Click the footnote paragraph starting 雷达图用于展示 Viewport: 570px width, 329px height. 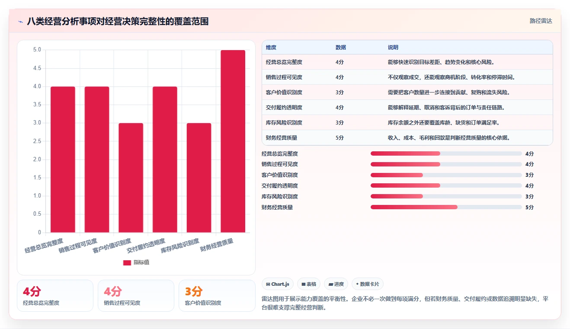click(x=405, y=303)
